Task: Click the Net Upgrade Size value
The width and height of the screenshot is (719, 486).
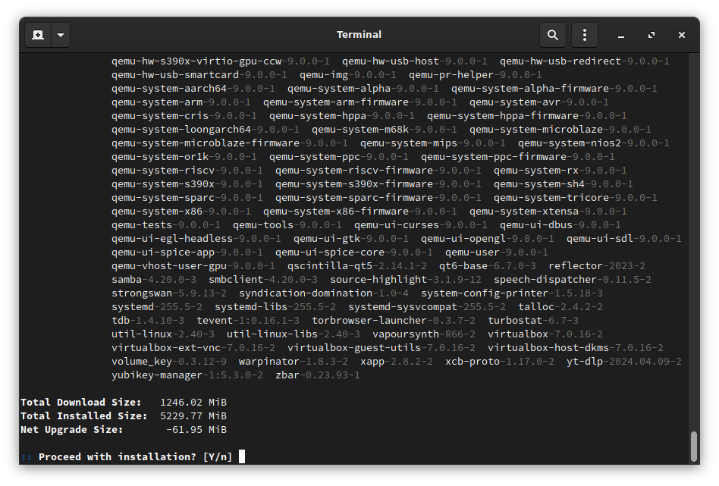Action: pos(196,430)
